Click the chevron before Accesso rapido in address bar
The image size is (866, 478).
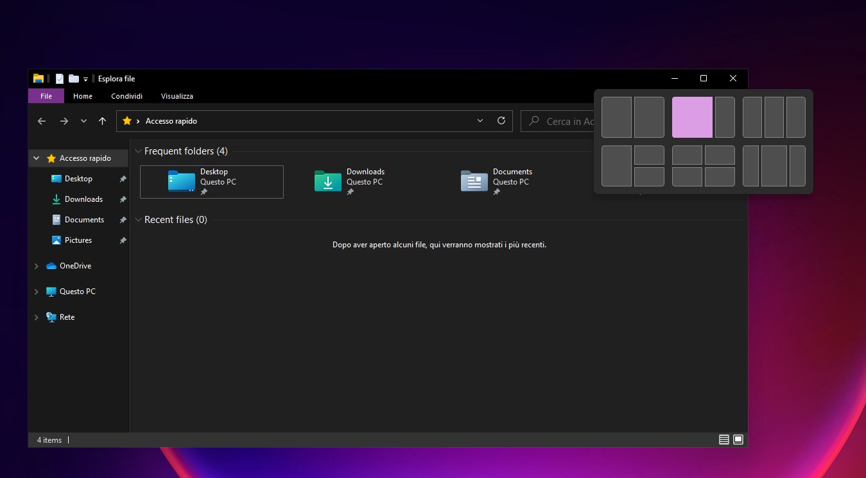(138, 121)
